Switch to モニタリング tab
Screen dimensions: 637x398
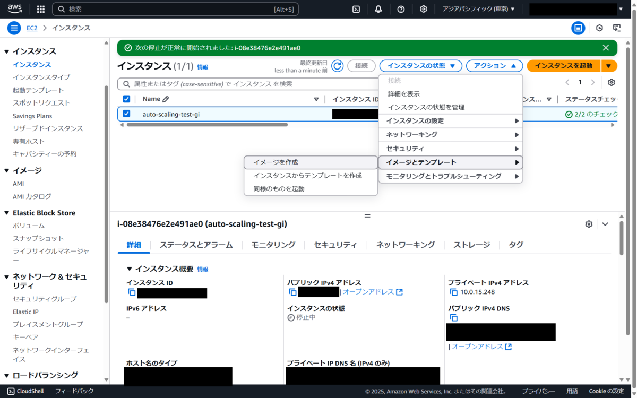point(273,245)
